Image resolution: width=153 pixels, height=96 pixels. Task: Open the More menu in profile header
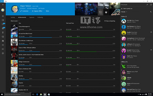(47, 11)
